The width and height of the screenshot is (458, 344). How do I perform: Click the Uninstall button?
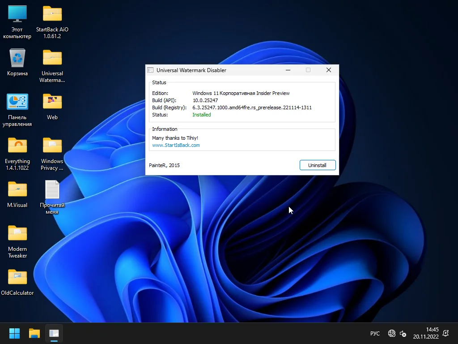[x=317, y=165]
